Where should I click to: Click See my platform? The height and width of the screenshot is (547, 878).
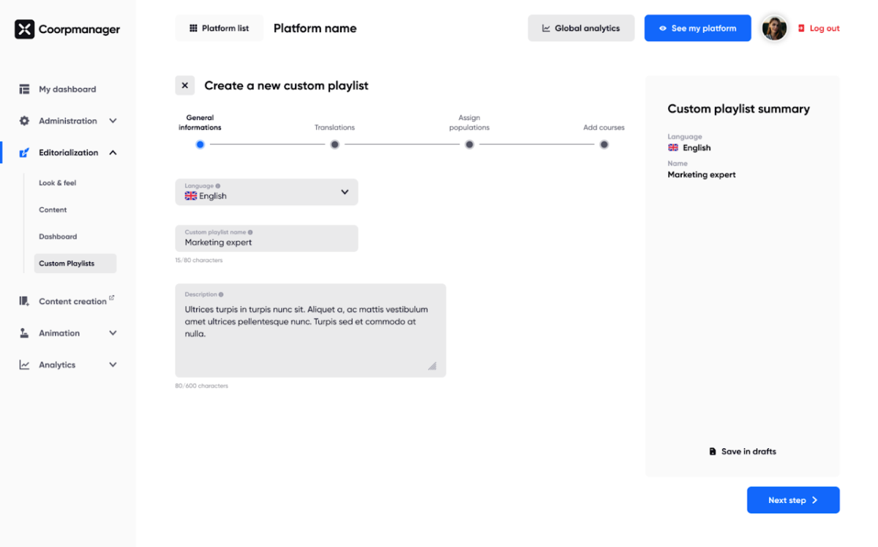click(697, 28)
